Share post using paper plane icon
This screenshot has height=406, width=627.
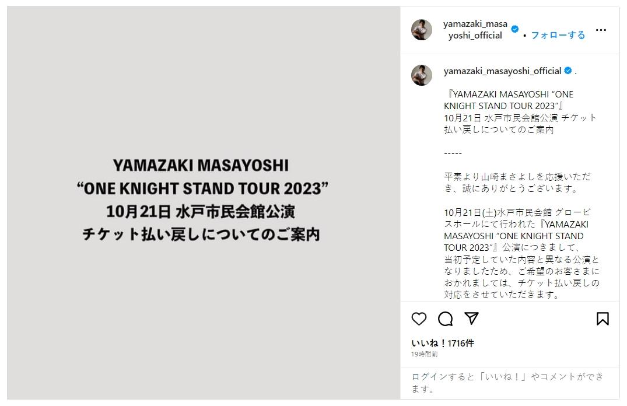point(471,318)
